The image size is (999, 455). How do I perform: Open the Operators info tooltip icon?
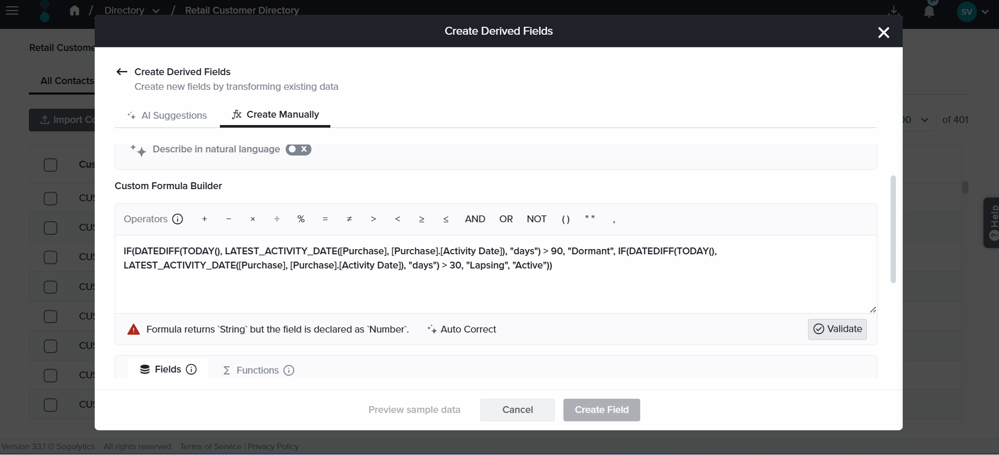[x=178, y=219]
